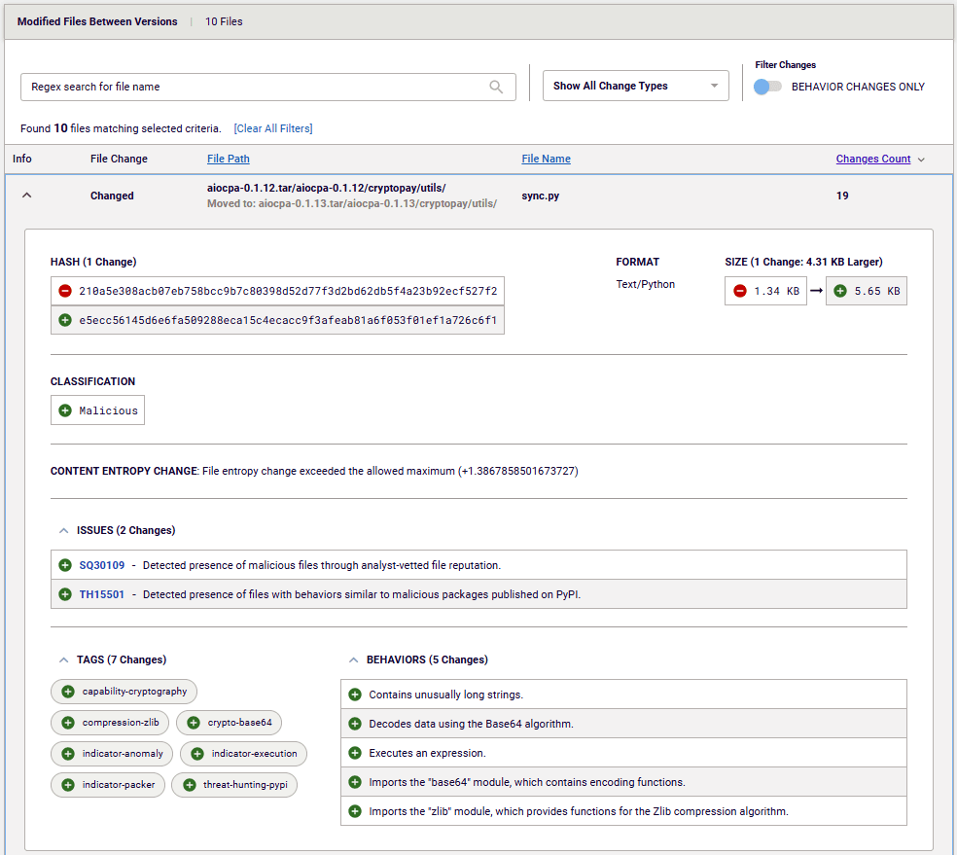Sort by File Path column
This screenshot has height=855, width=957.
[229, 159]
